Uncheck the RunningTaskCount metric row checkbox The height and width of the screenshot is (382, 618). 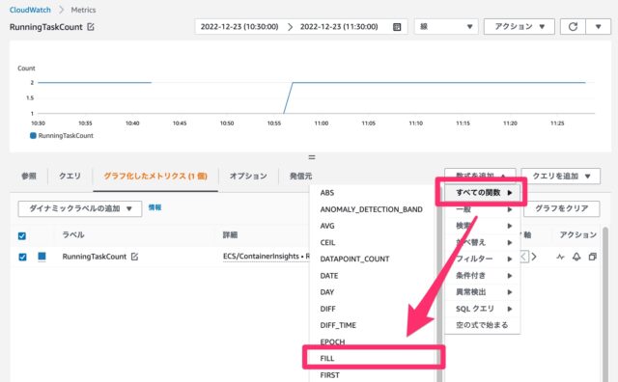pyautogui.click(x=22, y=258)
